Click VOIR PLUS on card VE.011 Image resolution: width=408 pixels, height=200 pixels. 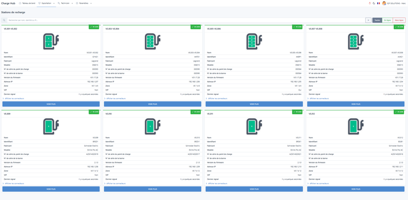(x=254, y=189)
